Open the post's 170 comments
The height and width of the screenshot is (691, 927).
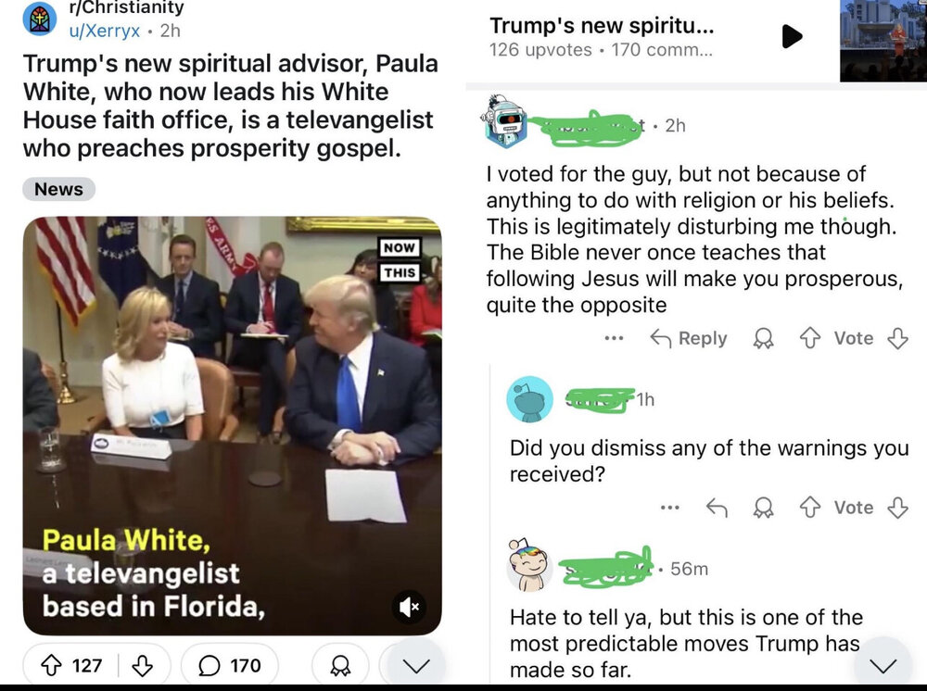(229, 666)
